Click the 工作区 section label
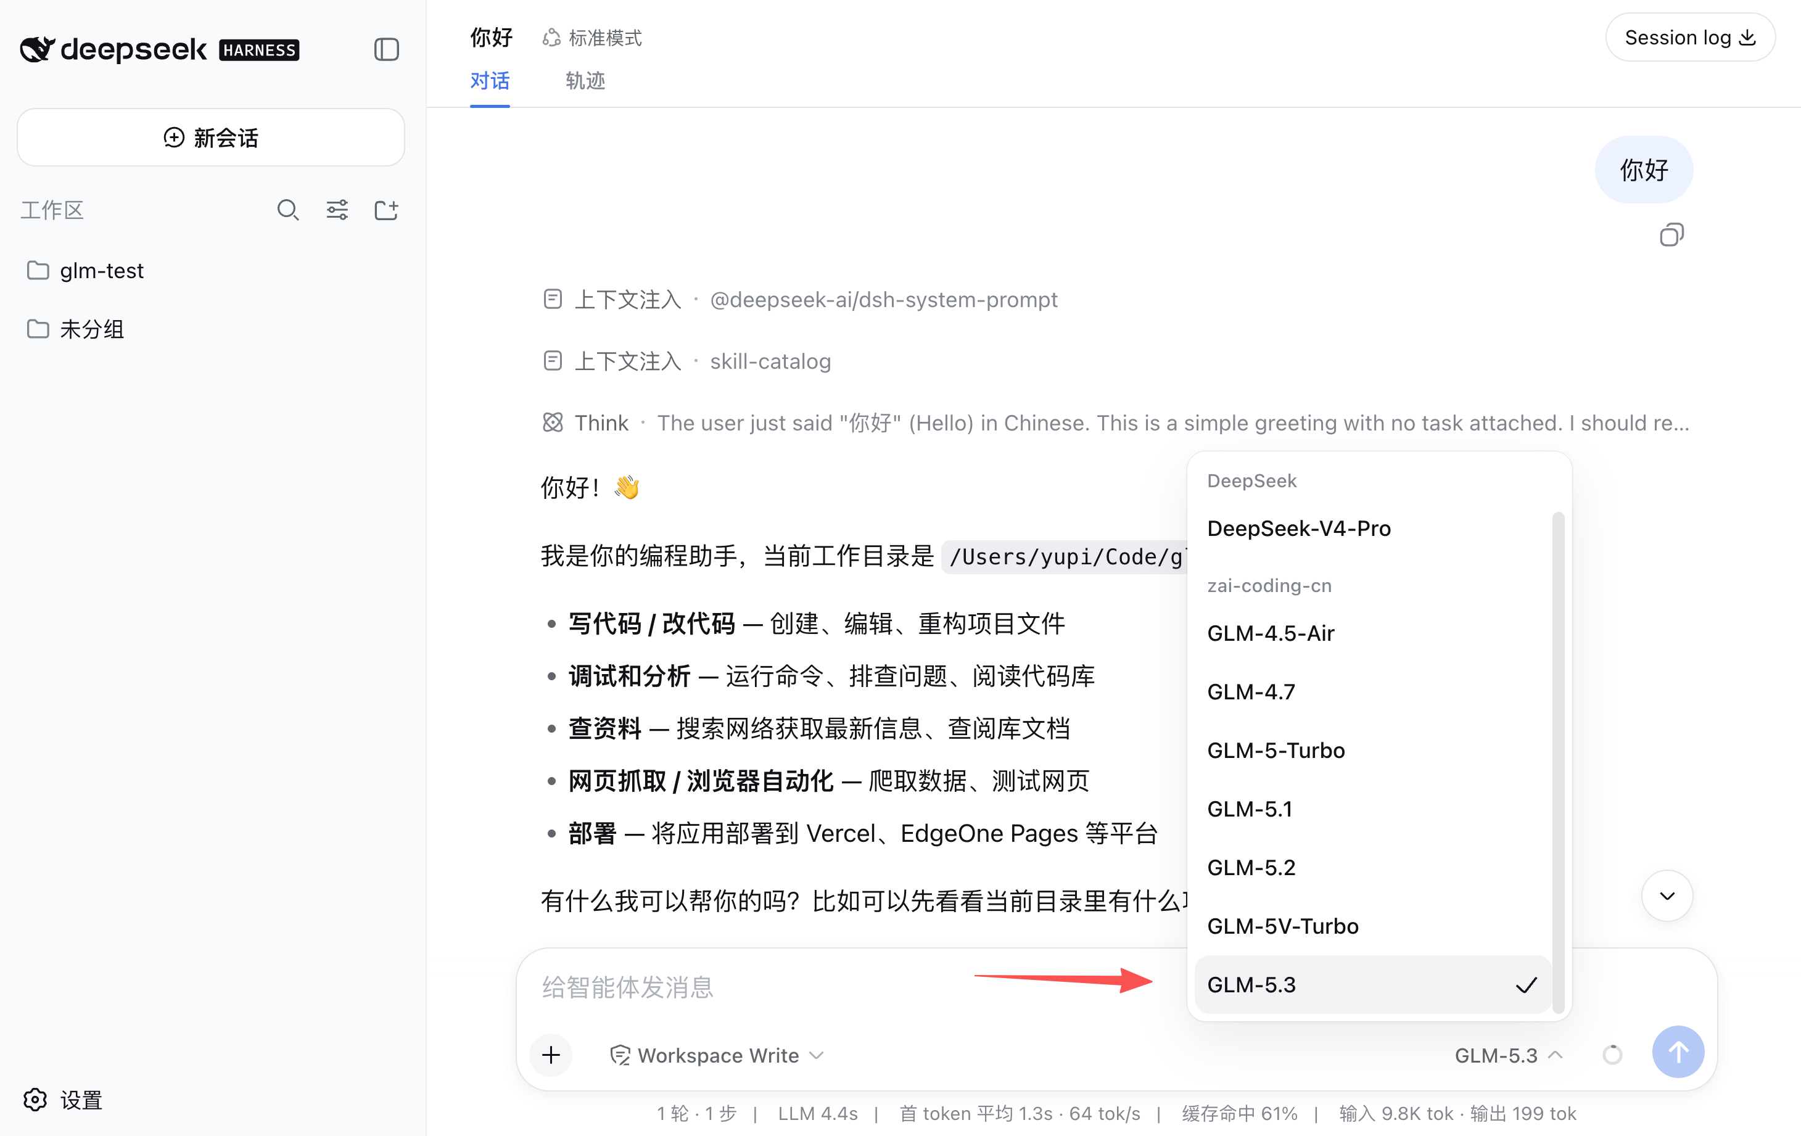1801x1136 pixels. [52, 210]
